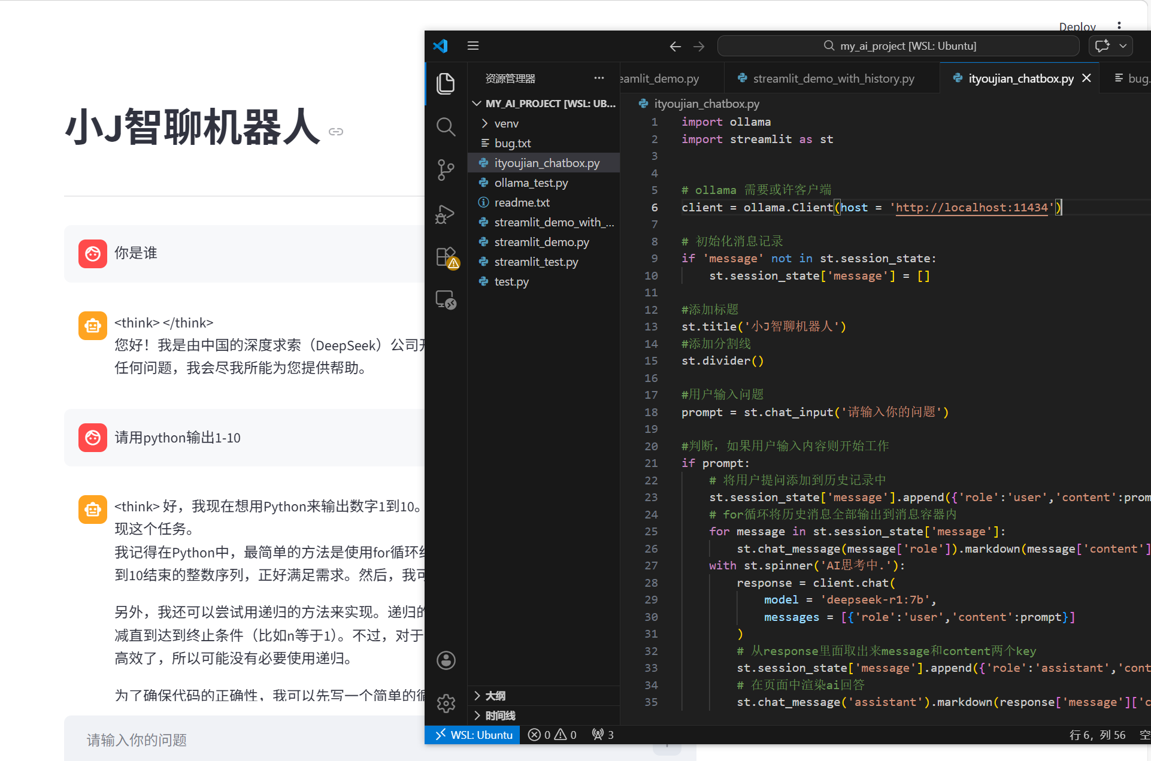Open the Remote Explorer view
Screen dimensions: 1151x761
click(x=446, y=299)
